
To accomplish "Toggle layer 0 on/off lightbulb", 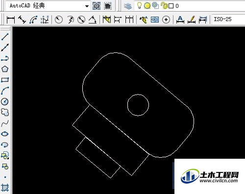I will pyautogui.click(x=139, y=5).
